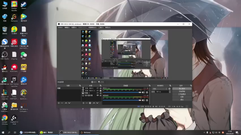Add a new source with plus icon
The width and height of the screenshot is (241, 135).
[x=83, y=103]
